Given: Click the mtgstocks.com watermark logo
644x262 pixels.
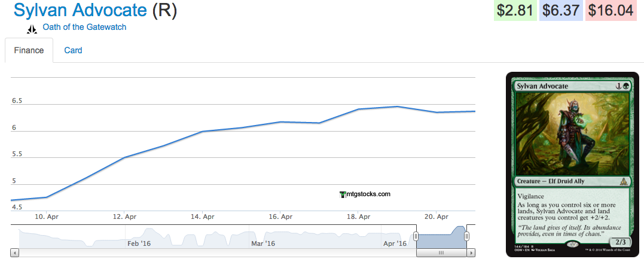Looking at the screenshot, I should (x=365, y=194).
